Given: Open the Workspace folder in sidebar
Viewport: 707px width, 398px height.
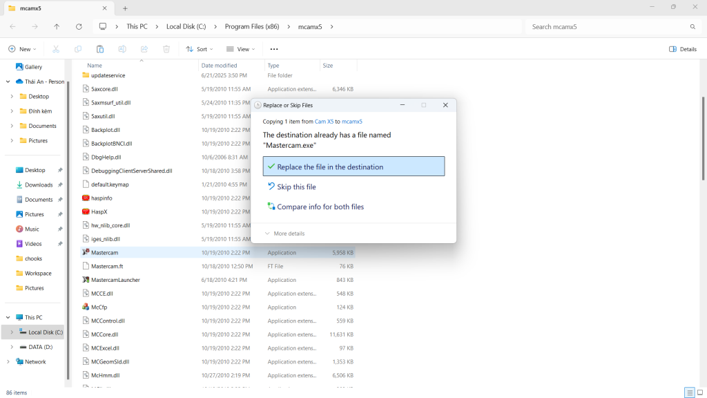Looking at the screenshot, I should (38, 273).
